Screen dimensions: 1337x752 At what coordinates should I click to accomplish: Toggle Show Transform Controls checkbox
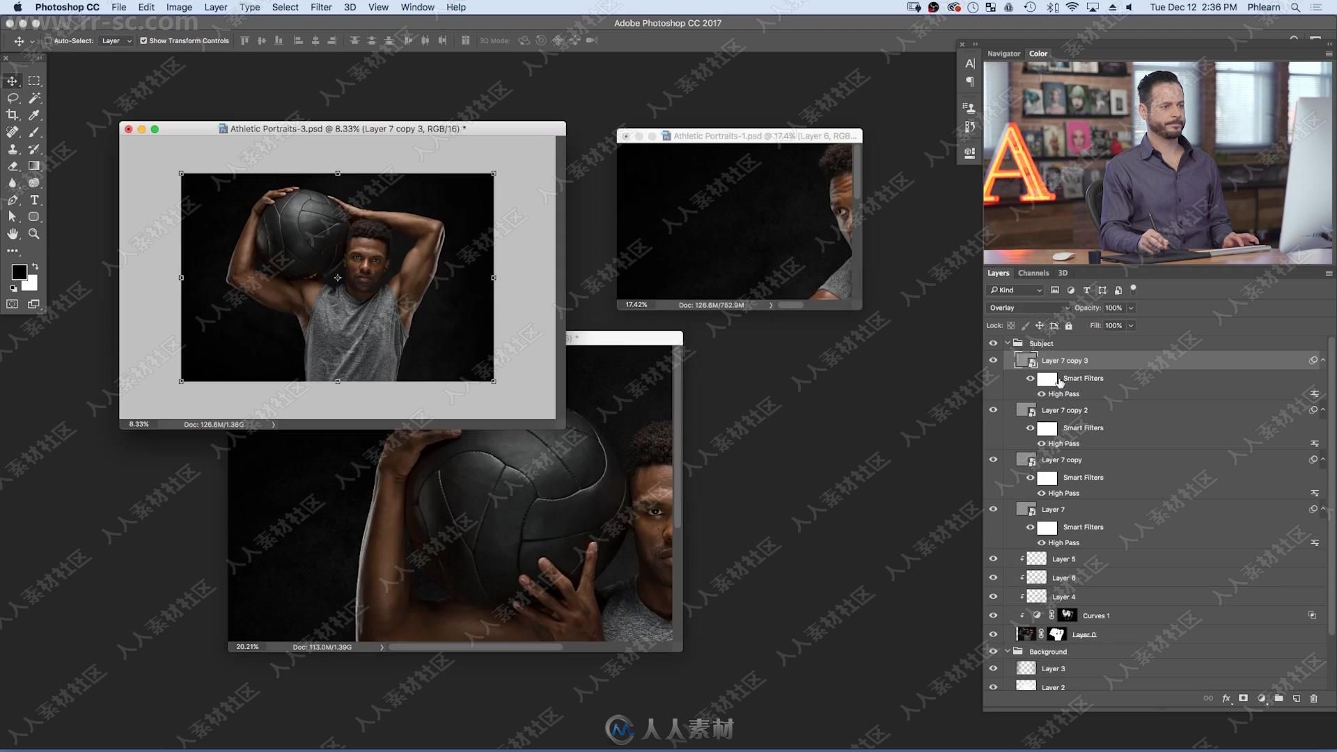[x=143, y=40]
